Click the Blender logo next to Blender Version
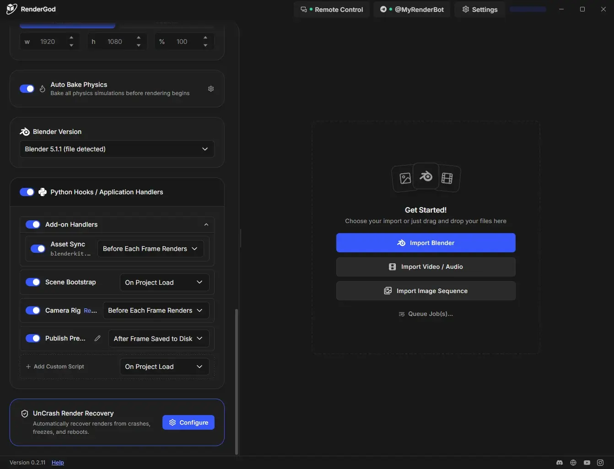Image resolution: width=614 pixels, height=469 pixels. pos(25,132)
